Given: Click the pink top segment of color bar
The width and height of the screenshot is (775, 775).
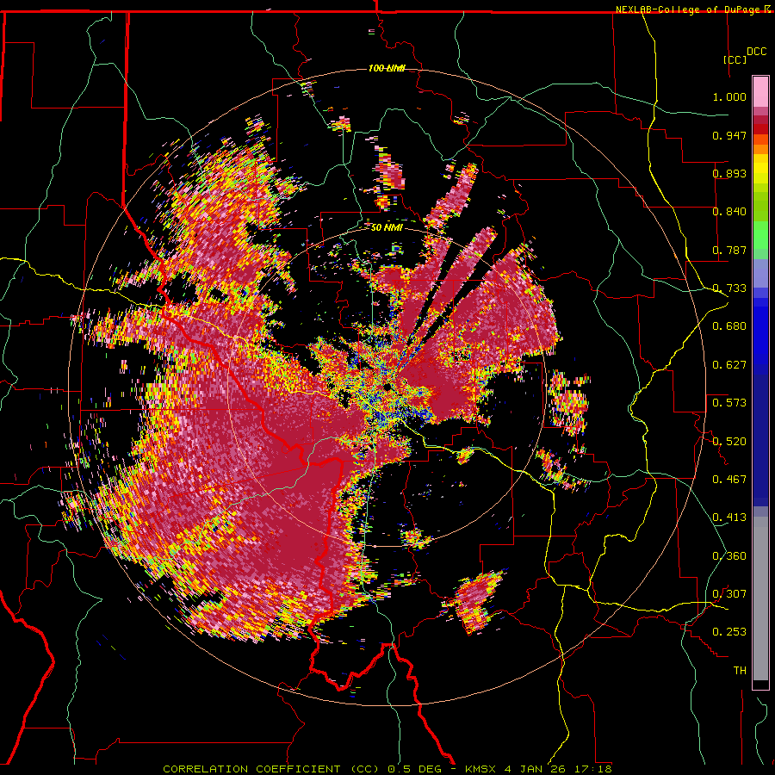Looking at the screenshot, I should point(760,92).
